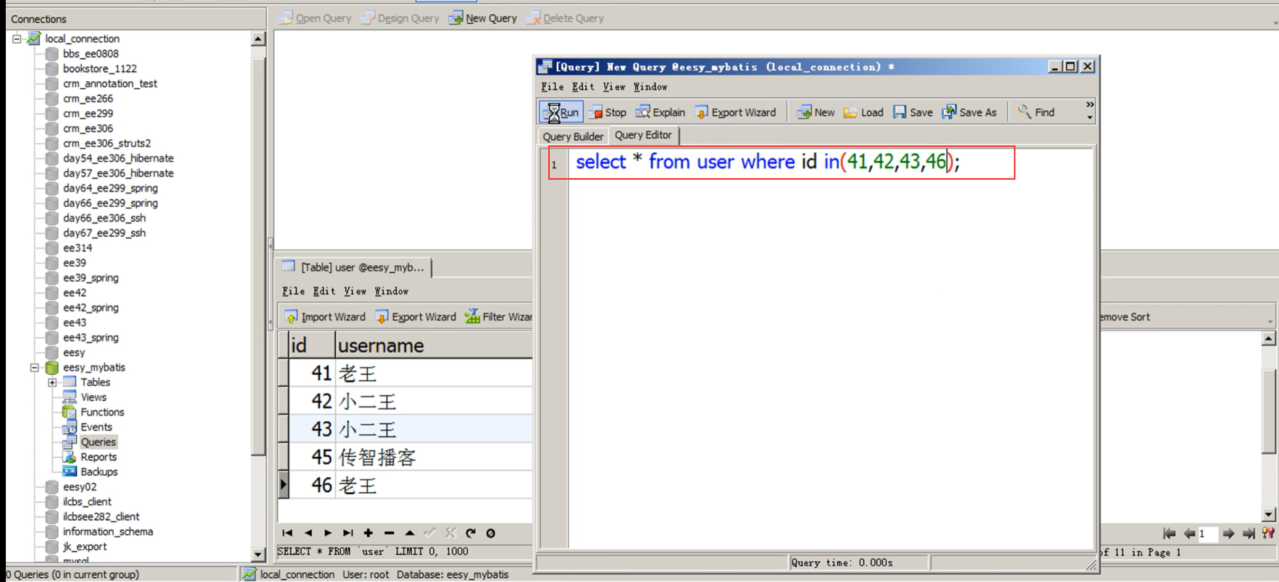Collapse the eesy_mybatis database node
Screen dimensions: 1279x582
[x=34, y=367]
